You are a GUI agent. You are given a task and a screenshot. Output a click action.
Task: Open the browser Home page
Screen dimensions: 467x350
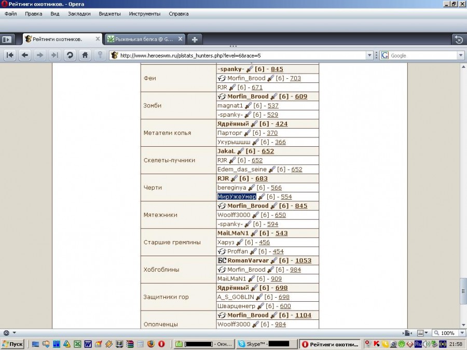click(85, 55)
